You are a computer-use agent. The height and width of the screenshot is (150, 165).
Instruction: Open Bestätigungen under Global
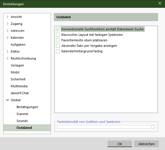(27, 107)
